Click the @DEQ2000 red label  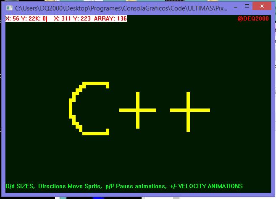click(x=253, y=18)
